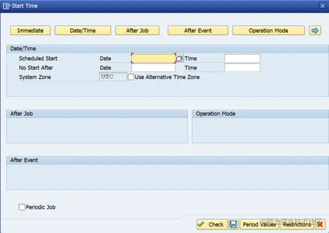This screenshot has height=233, width=329.
Task: Click the Immediate start button
Action: click(x=31, y=31)
